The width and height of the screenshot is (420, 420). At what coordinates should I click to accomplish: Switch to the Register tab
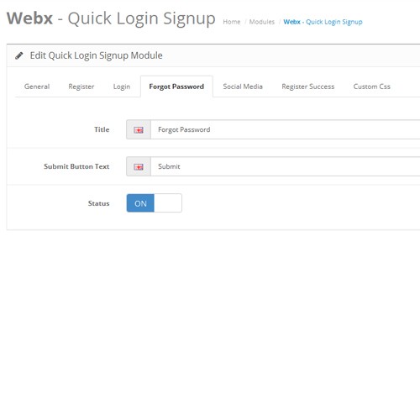81,87
